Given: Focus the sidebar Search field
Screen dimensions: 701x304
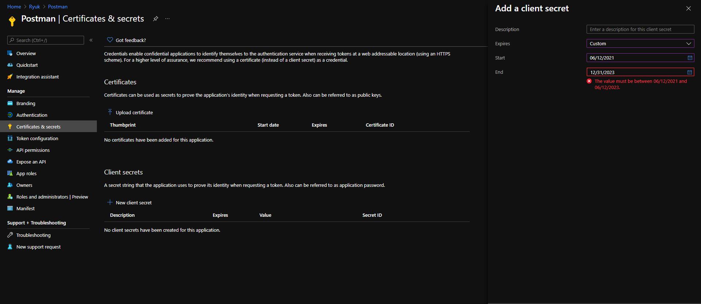Looking at the screenshot, I should 46,40.
